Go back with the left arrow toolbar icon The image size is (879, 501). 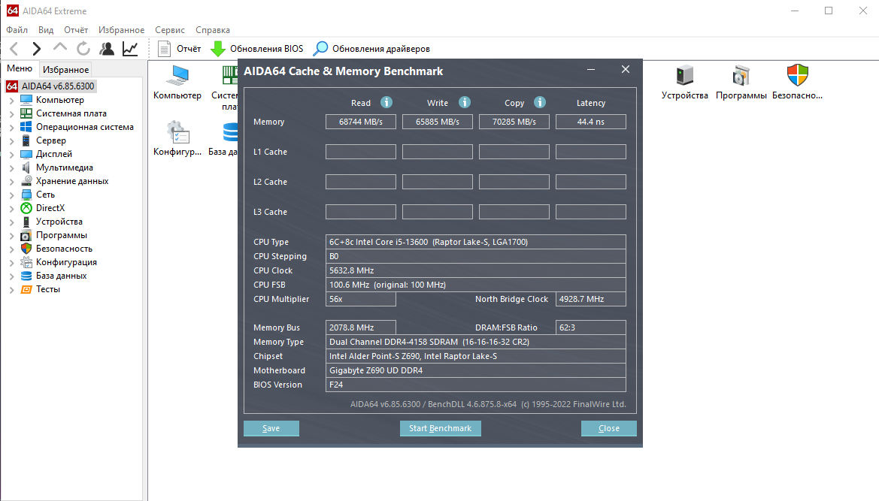pos(14,49)
